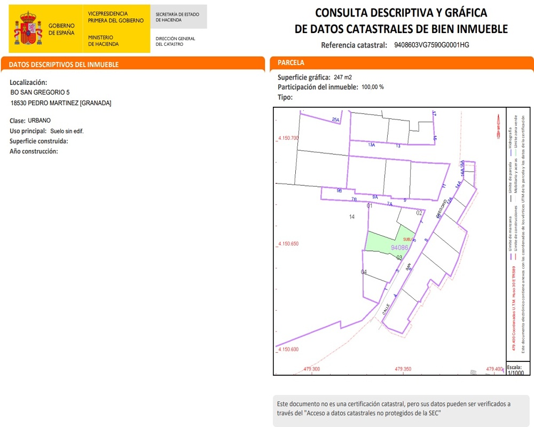Click the 'Año construcción:' label

point(34,152)
